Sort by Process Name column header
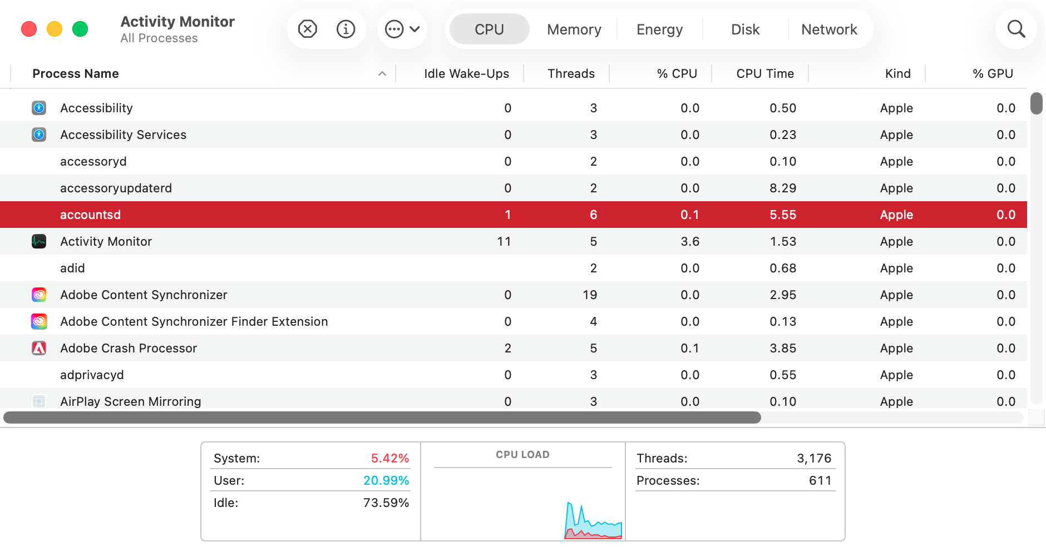1046x557 pixels. coord(76,73)
